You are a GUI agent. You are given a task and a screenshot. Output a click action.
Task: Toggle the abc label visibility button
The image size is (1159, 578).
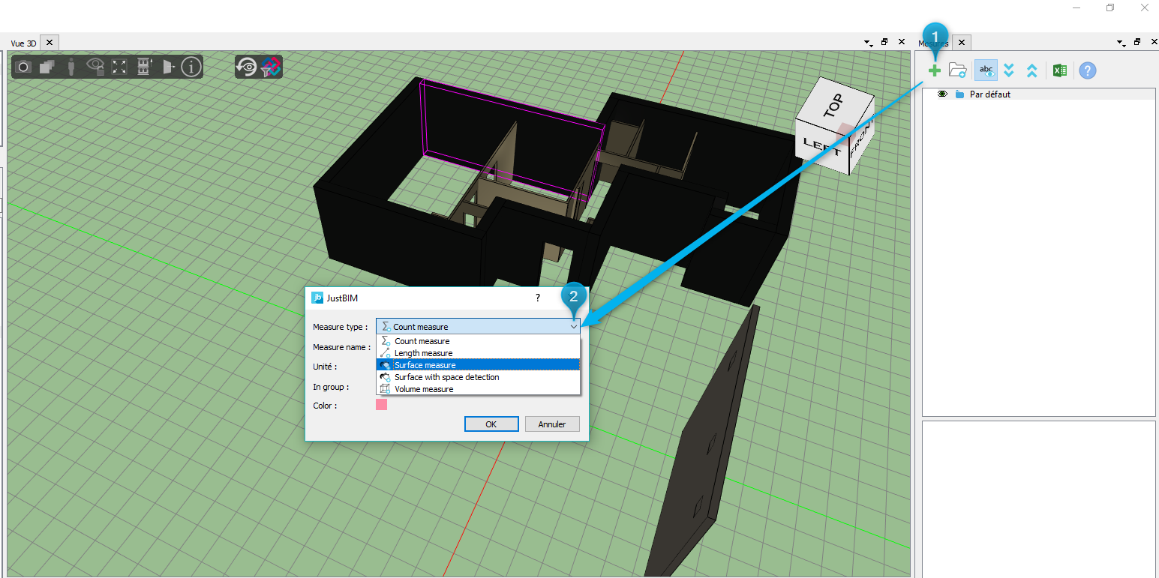point(986,70)
